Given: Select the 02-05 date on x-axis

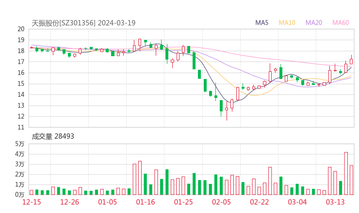Looking at the screenshot, I should pos(221,202).
